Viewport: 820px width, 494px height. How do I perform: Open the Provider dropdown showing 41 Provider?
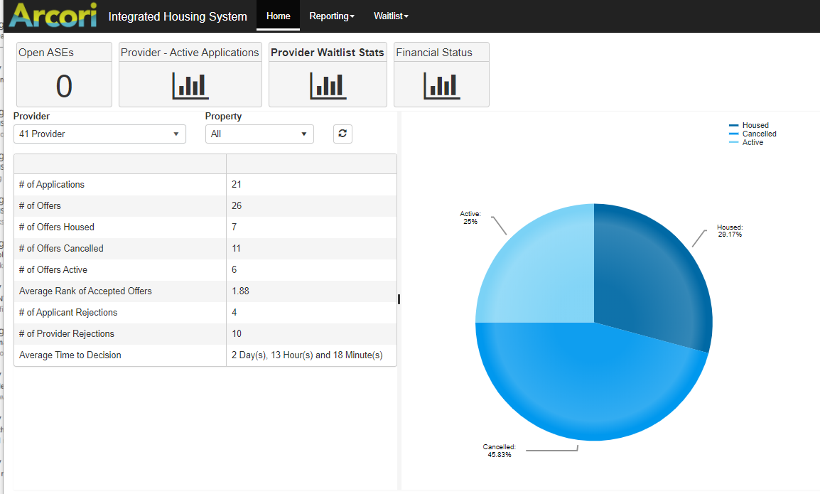pyautogui.click(x=100, y=134)
